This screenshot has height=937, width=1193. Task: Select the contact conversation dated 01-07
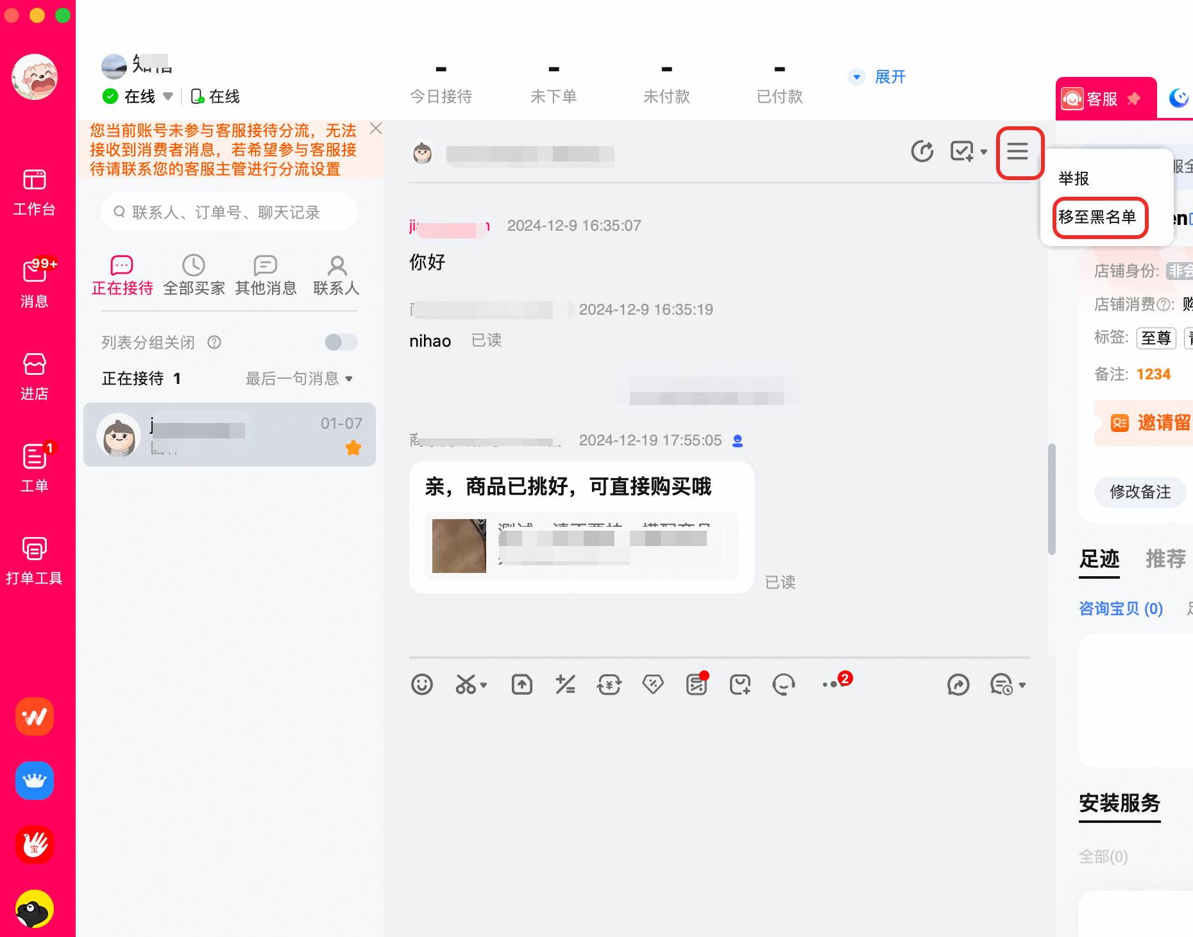230,435
